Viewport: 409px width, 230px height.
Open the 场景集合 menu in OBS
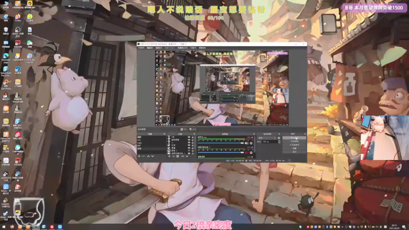[x=183, y=48]
